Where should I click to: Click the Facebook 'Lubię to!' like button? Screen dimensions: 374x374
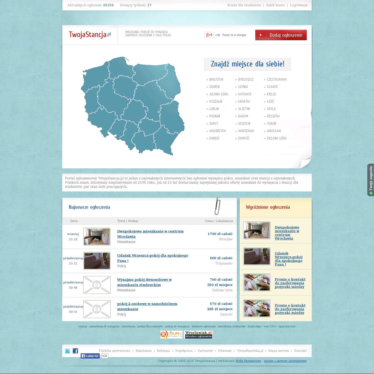point(90,356)
